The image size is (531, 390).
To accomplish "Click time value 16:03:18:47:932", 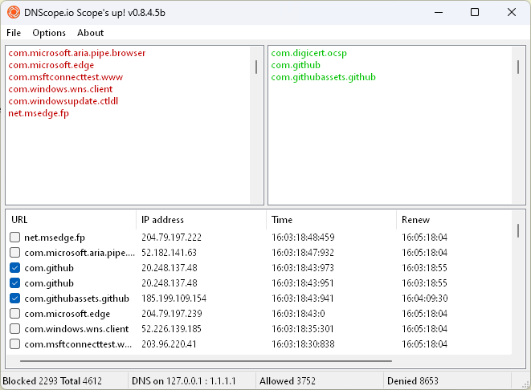I will pos(303,252).
